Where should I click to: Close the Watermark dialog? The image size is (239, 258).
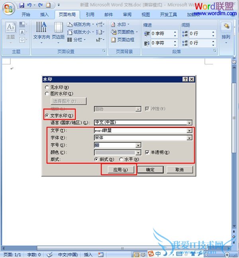click(192, 79)
